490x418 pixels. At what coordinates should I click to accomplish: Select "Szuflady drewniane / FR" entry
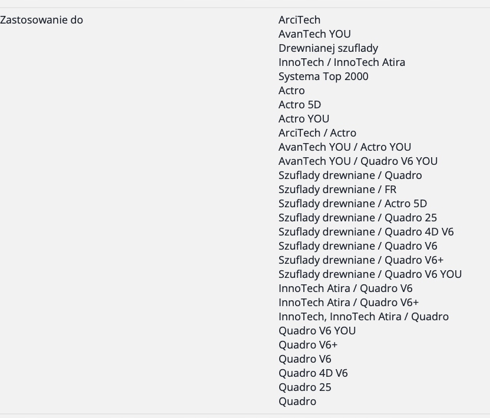click(337, 190)
